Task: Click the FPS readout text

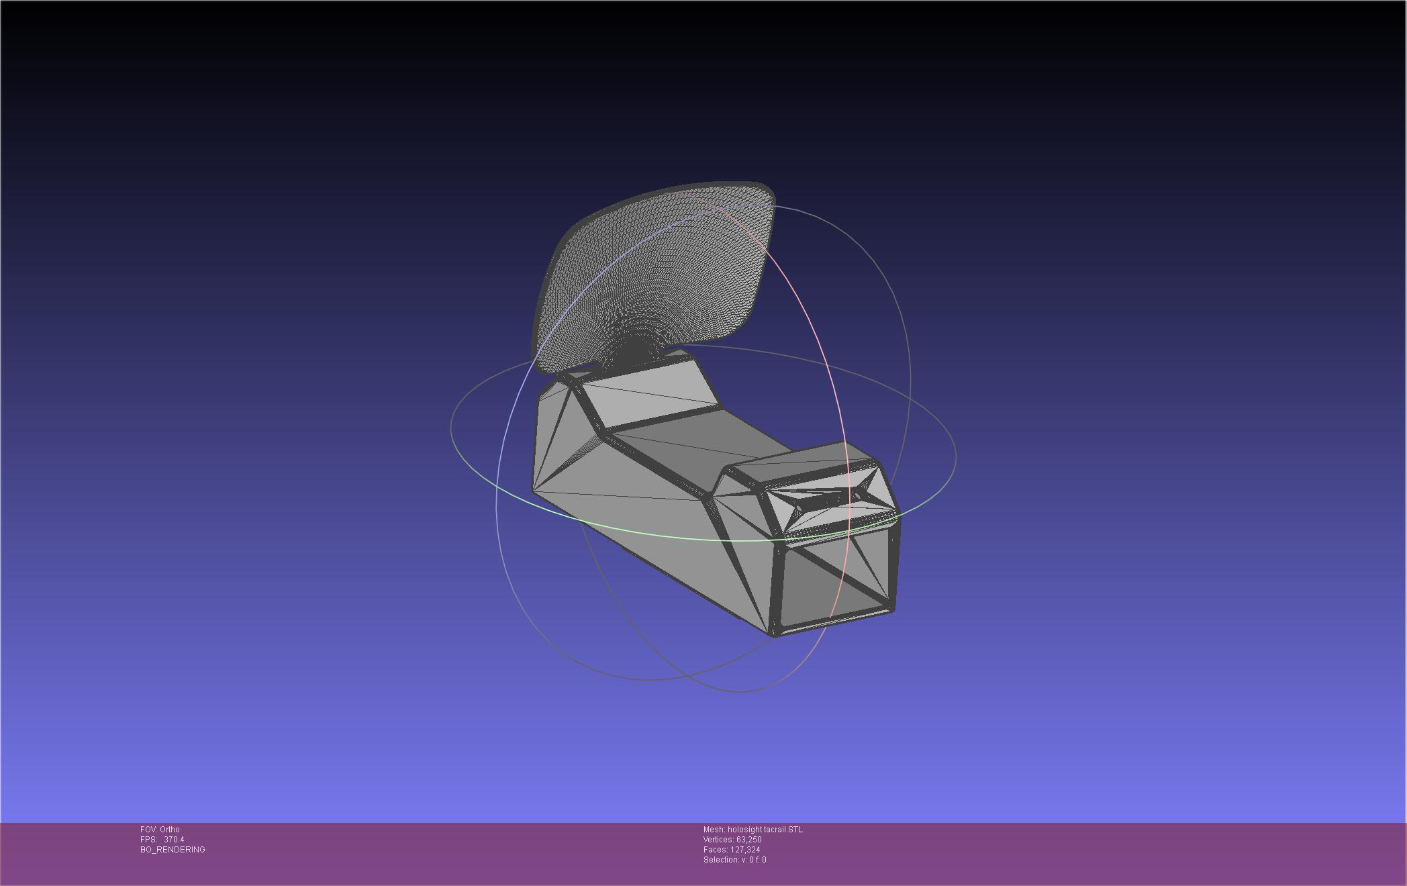Action: pyautogui.click(x=162, y=840)
